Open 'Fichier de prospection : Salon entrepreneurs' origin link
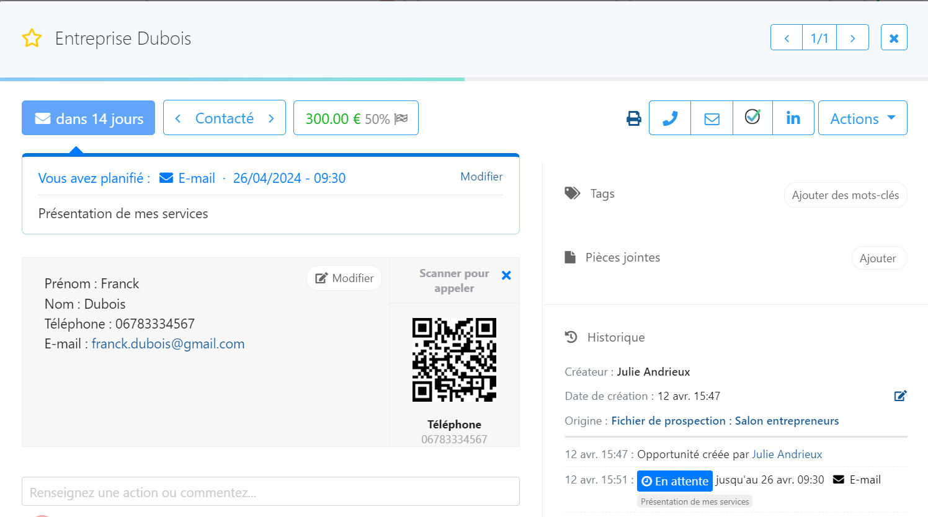Image resolution: width=928 pixels, height=517 pixels. click(725, 421)
